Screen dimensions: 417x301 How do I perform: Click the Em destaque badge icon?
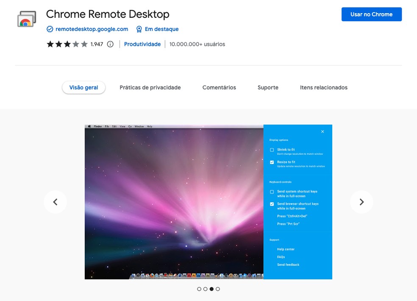coord(139,29)
